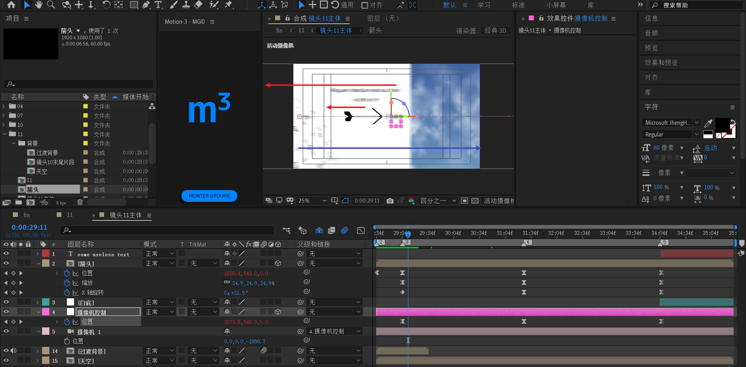Hide the 摄像机 1 layer eye icon

click(x=6, y=331)
